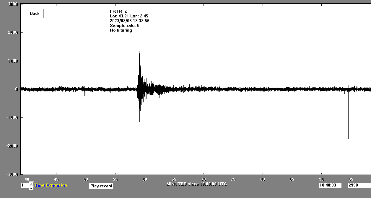Click the small downward blip near minute 50
The image size is (371, 198).
85,93
